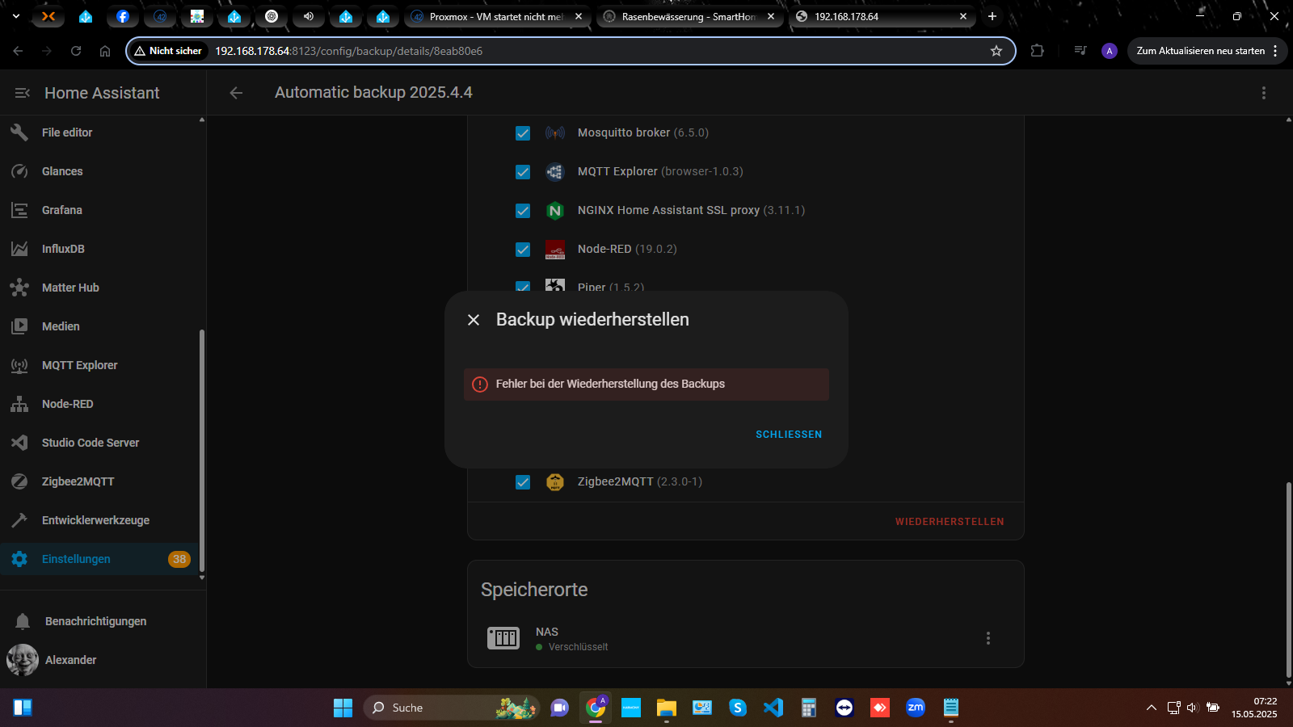Open Visual Studio Code from taskbar

click(x=773, y=708)
